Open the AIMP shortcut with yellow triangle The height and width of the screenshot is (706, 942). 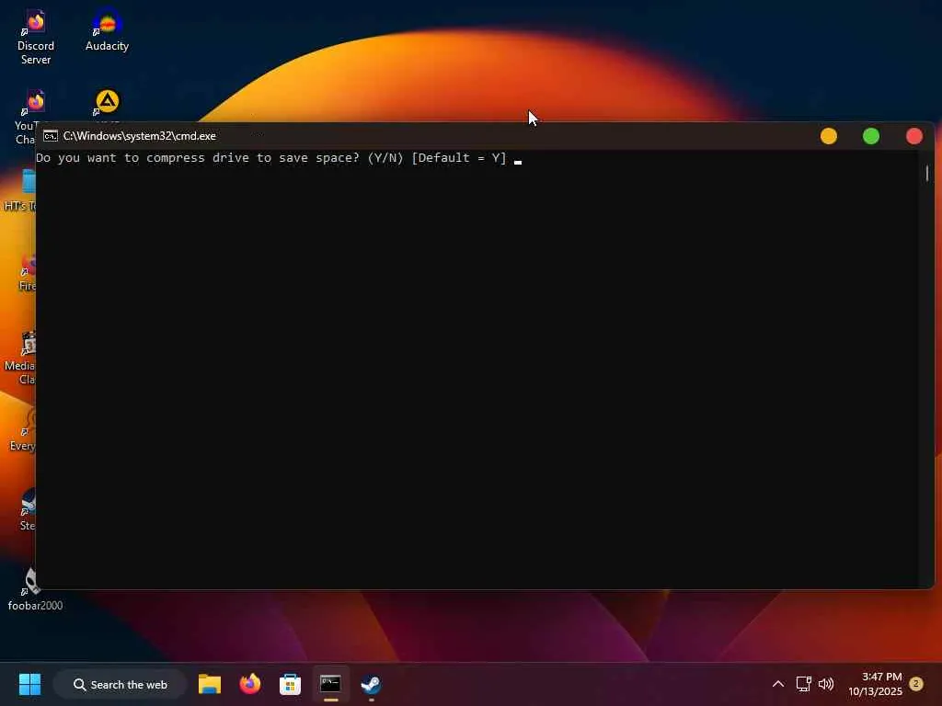pyautogui.click(x=107, y=103)
